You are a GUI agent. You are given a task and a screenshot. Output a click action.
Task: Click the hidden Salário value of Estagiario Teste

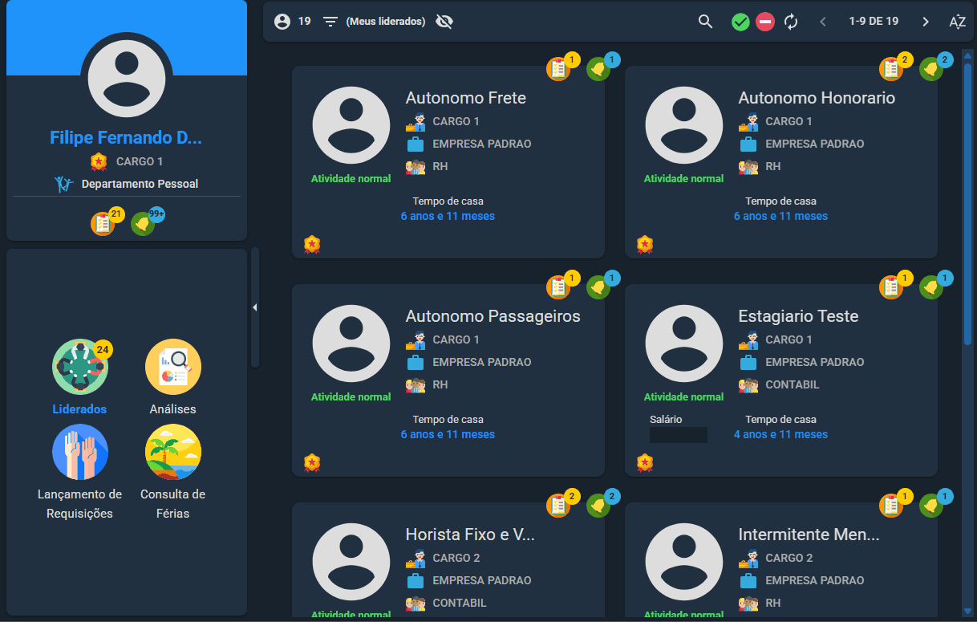(x=679, y=435)
